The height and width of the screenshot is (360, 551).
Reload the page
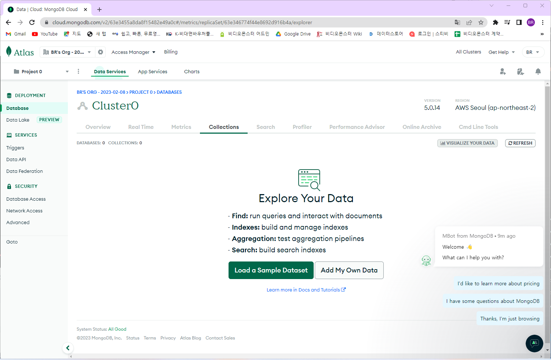(x=32, y=22)
